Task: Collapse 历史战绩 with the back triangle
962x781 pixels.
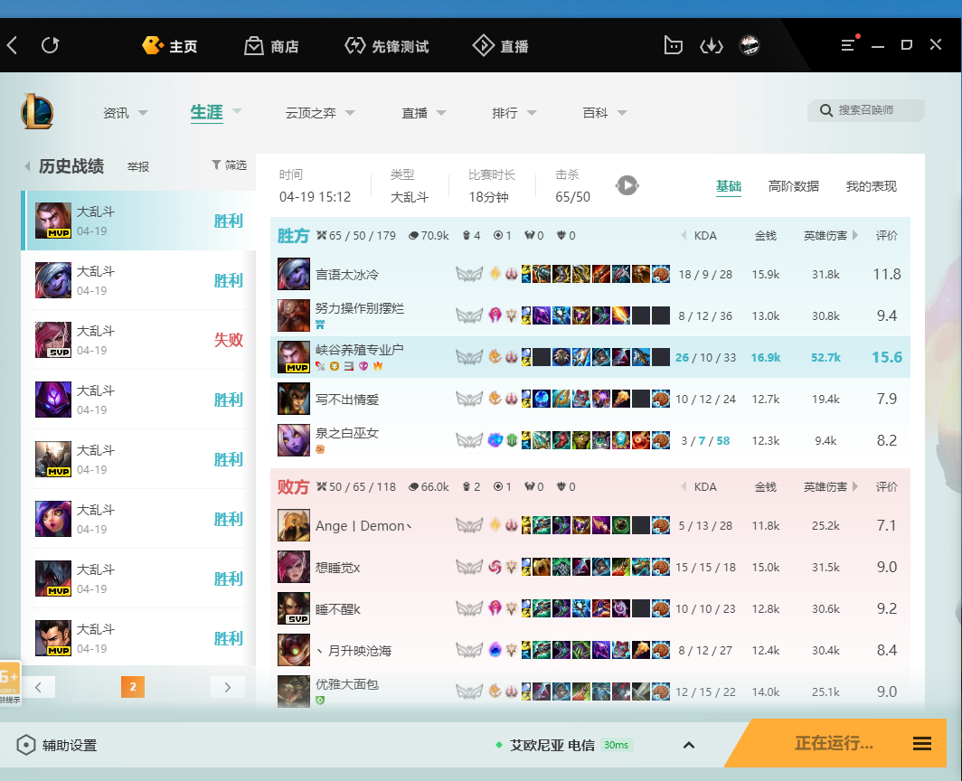Action: point(27,166)
